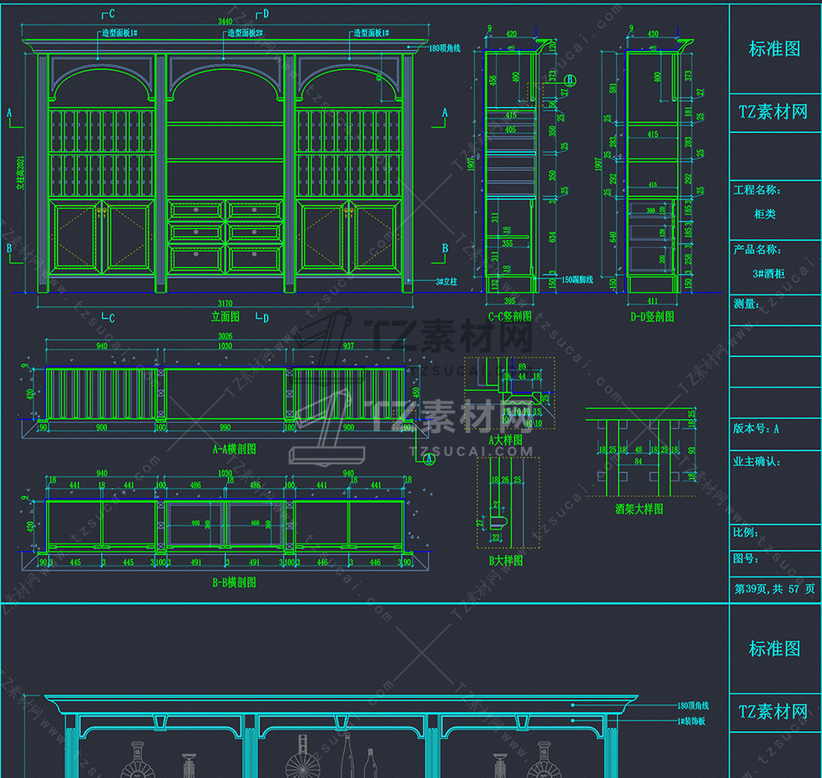This screenshot has width=822, height=778.
Task: Click the 立面图 drawing title
Action: tap(226, 316)
